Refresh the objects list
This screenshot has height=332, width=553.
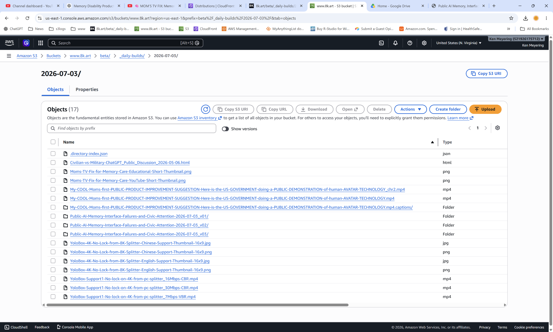point(205,109)
